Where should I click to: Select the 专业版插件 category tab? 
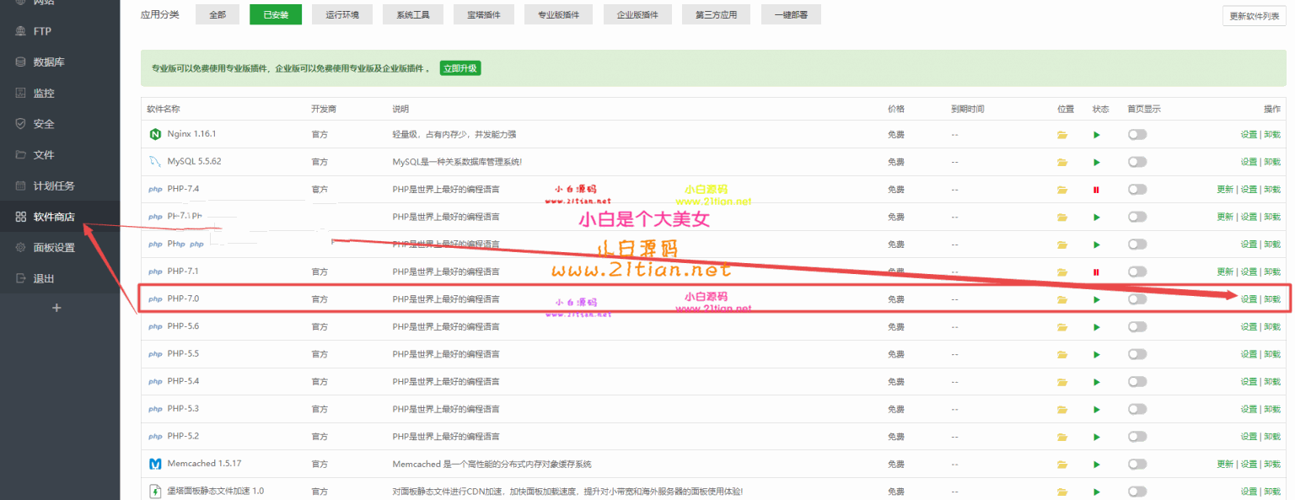(558, 14)
